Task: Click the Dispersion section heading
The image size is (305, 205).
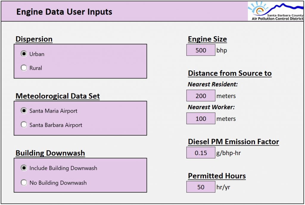Action: click(x=34, y=39)
